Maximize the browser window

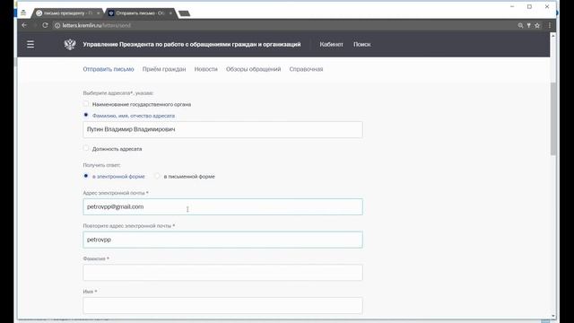(x=529, y=6)
